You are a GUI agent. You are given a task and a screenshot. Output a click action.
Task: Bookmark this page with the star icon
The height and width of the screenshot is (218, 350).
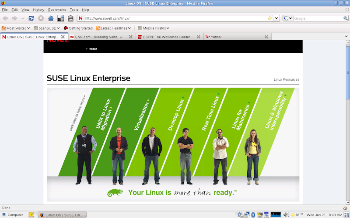(270, 18)
